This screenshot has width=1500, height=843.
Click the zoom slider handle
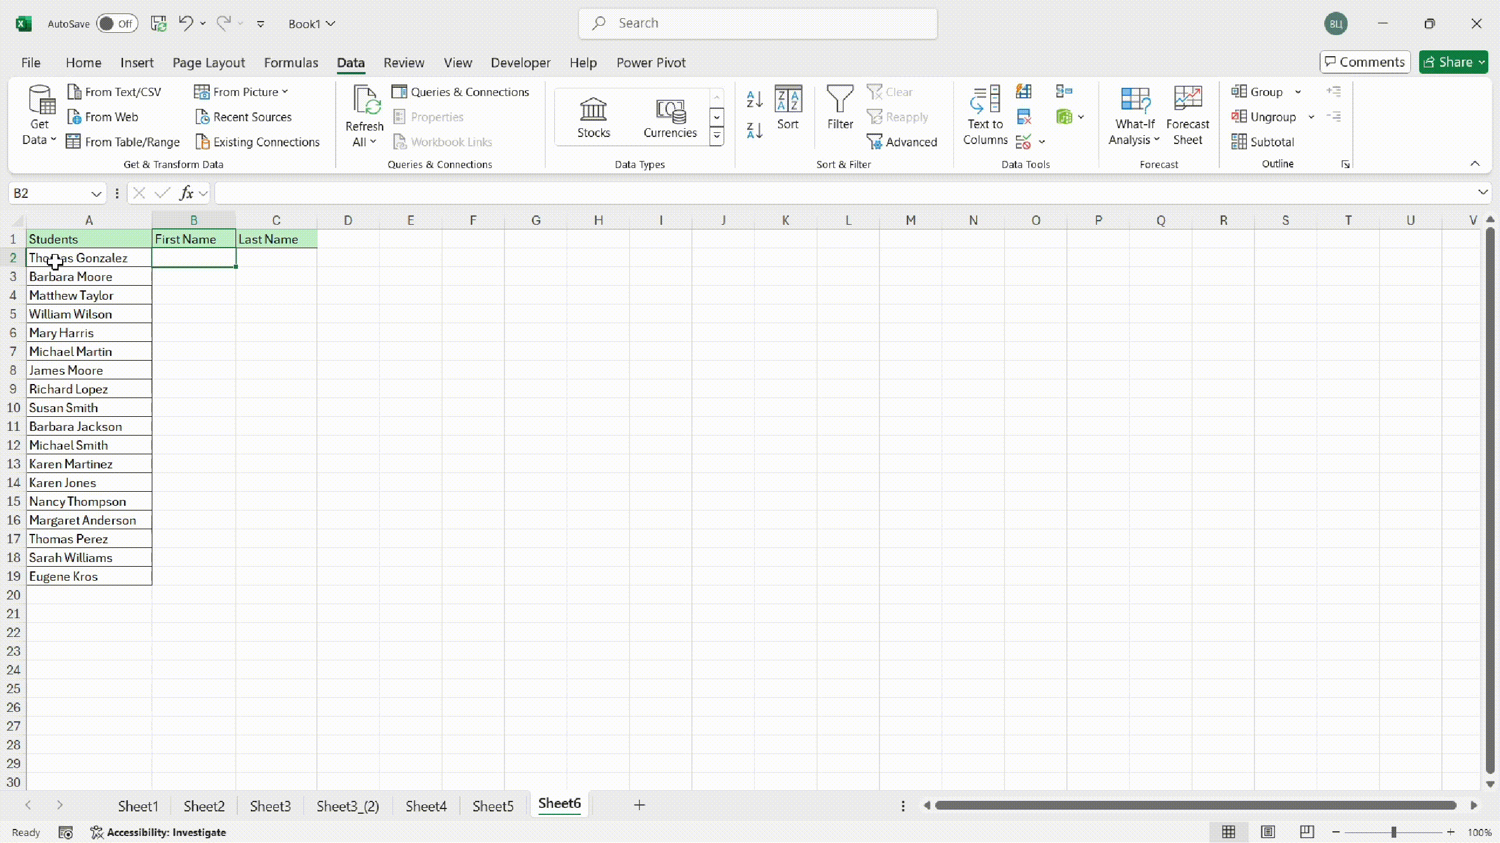click(x=1394, y=832)
